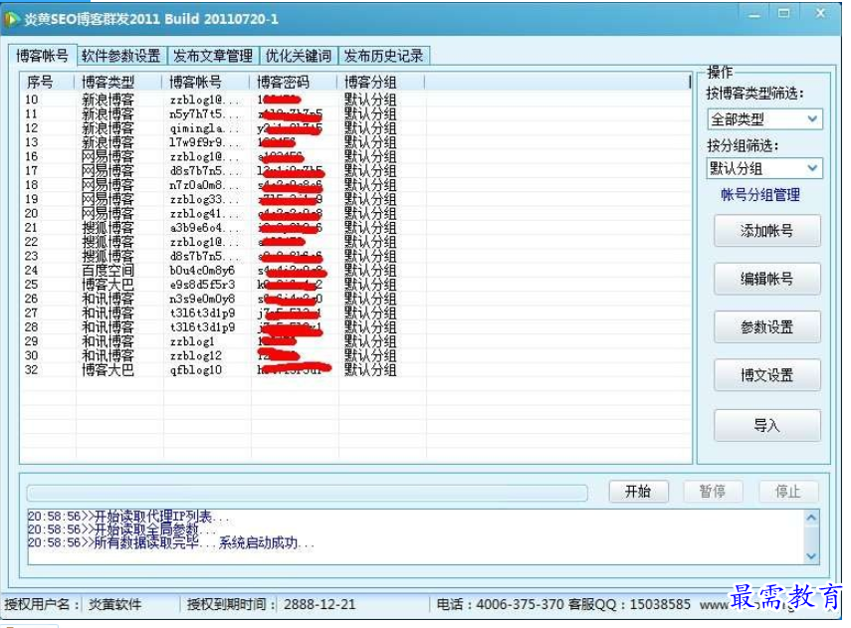Image resolution: width=851 pixels, height=628 pixels.
Task: Switch to the 优化关键词 tab
Action: point(298,56)
